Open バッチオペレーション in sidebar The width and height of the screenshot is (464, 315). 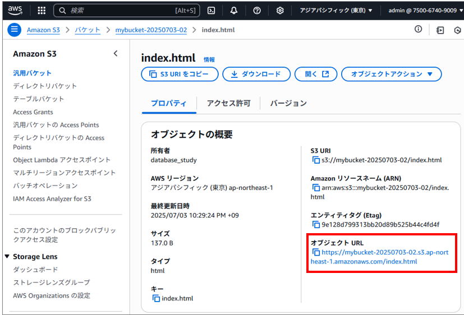pyautogui.click(x=45, y=186)
